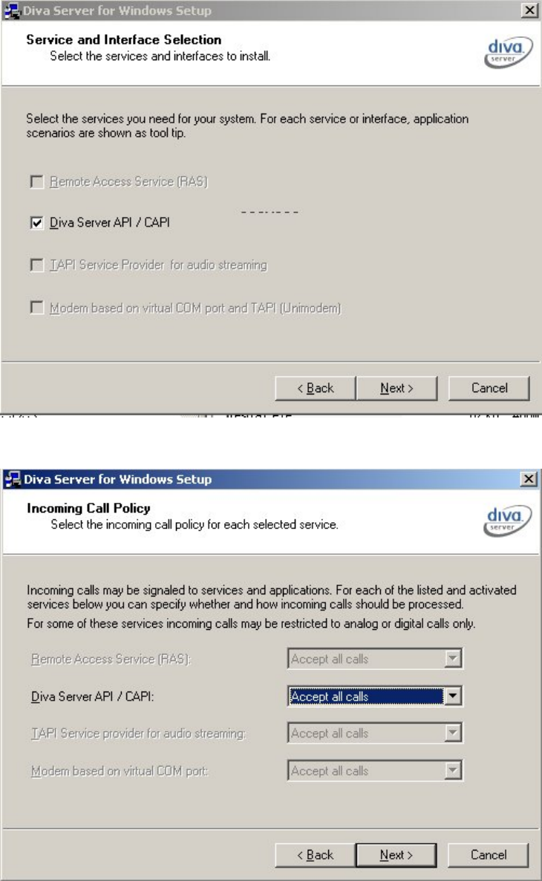Cancel the Service and Interface Selection dialog
This screenshot has width=542, height=881.
[489, 389]
